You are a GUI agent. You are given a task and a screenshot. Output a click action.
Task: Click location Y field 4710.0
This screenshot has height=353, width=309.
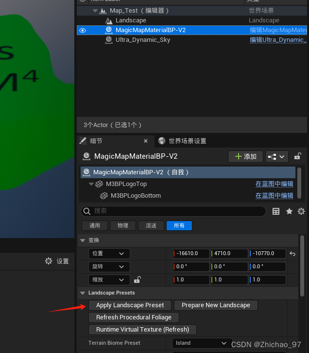pyautogui.click(x=229, y=254)
